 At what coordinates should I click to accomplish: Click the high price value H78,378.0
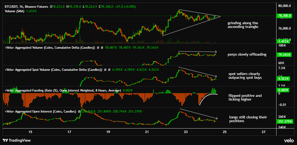click(74, 7)
